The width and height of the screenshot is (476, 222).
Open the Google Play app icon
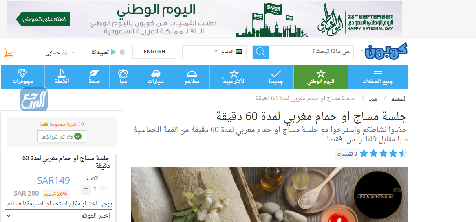click(114, 52)
